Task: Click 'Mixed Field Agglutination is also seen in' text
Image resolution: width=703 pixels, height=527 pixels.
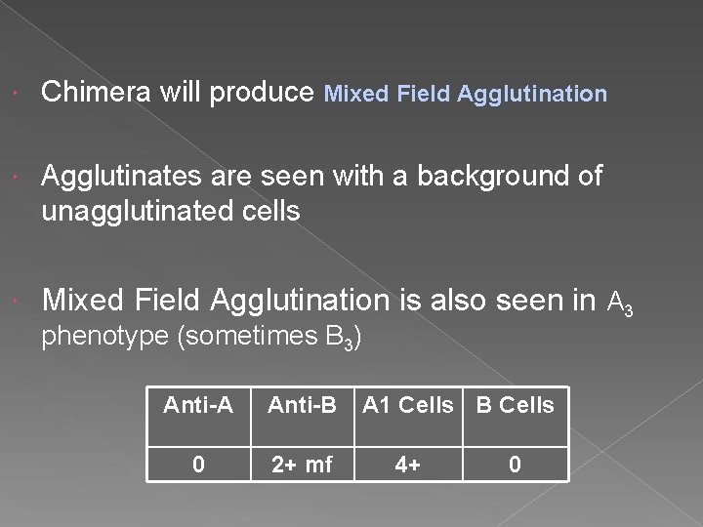Action: coord(318,300)
